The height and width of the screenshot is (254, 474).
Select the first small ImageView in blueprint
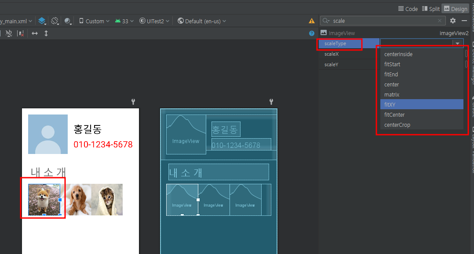pos(182,200)
